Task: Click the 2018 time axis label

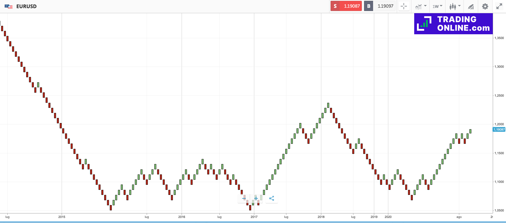Action: (321, 217)
